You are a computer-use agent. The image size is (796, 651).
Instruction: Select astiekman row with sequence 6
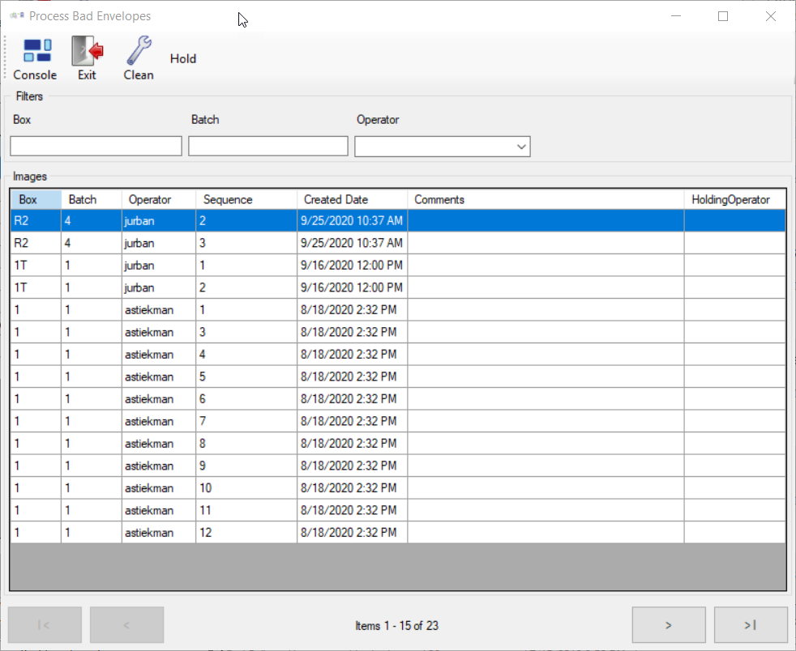[398, 399]
